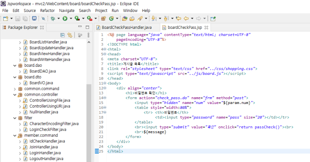
Task: Close the boardCheckPass.jsp tab
Action: pos(207,27)
